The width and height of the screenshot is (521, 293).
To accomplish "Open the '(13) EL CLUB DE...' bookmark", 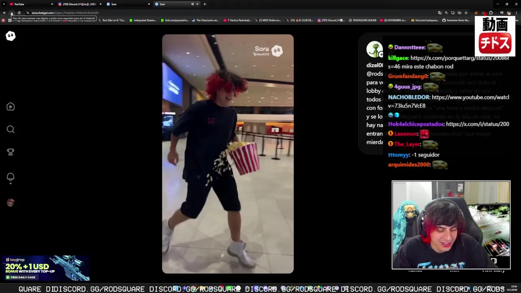I will (x=300, y=20).
